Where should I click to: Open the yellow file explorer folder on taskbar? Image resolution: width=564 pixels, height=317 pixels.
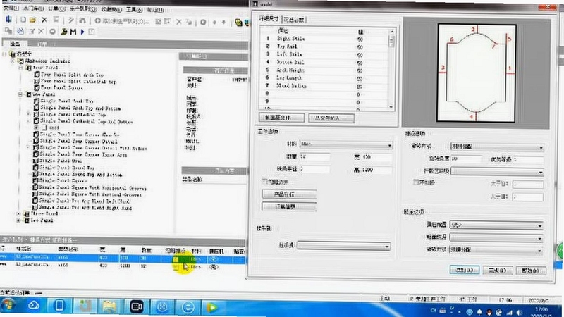point(110,306)
